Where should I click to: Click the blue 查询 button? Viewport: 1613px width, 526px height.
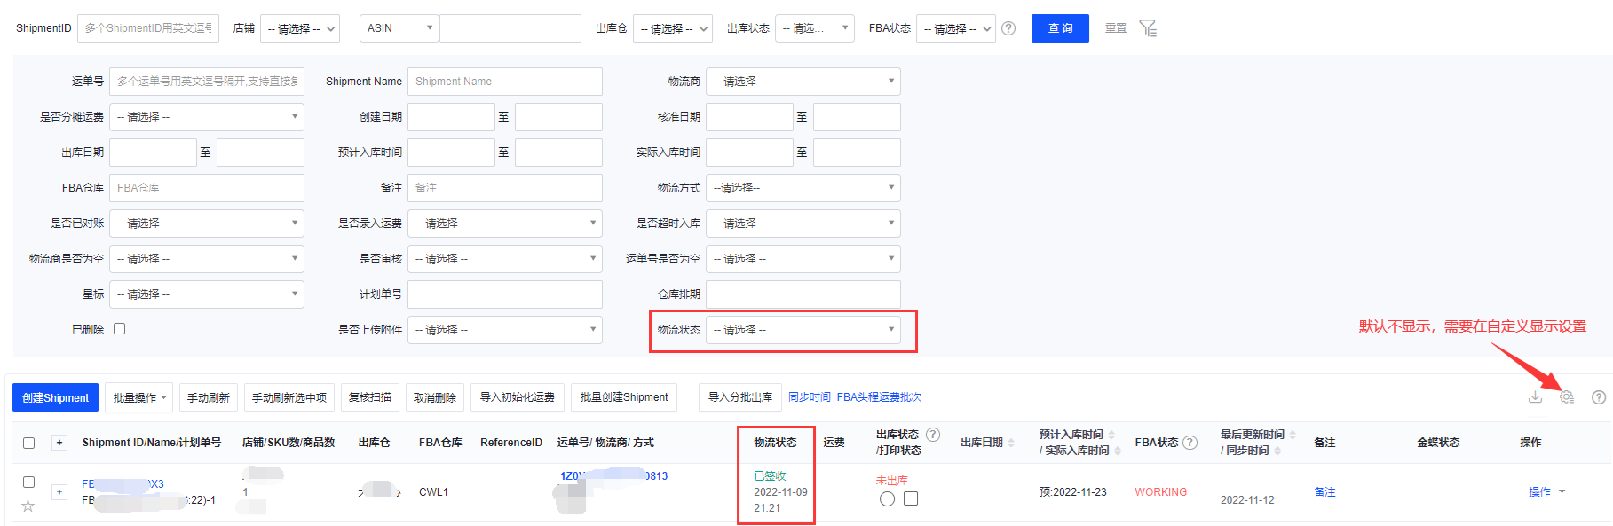[1060, 28]
